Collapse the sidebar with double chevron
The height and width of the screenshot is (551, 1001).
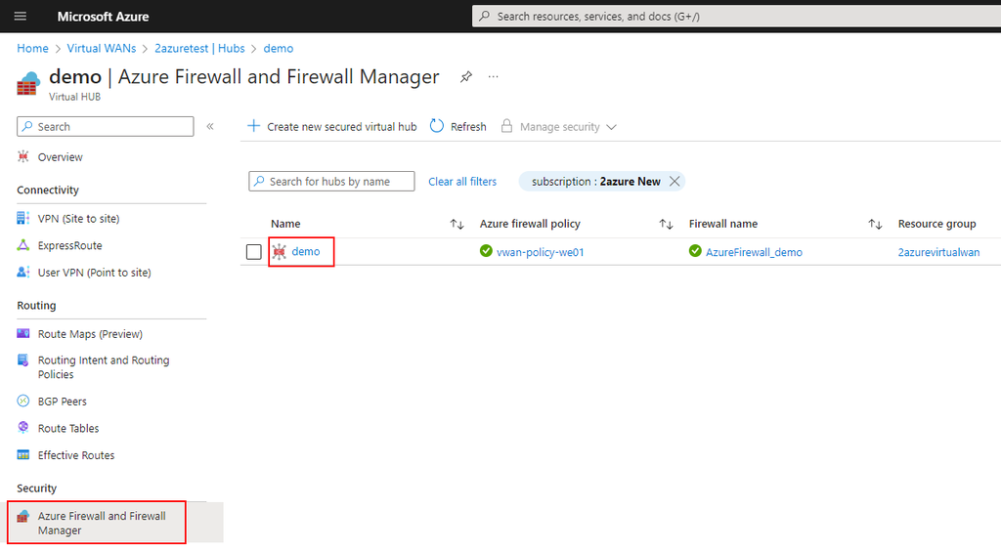pos(210,126)
